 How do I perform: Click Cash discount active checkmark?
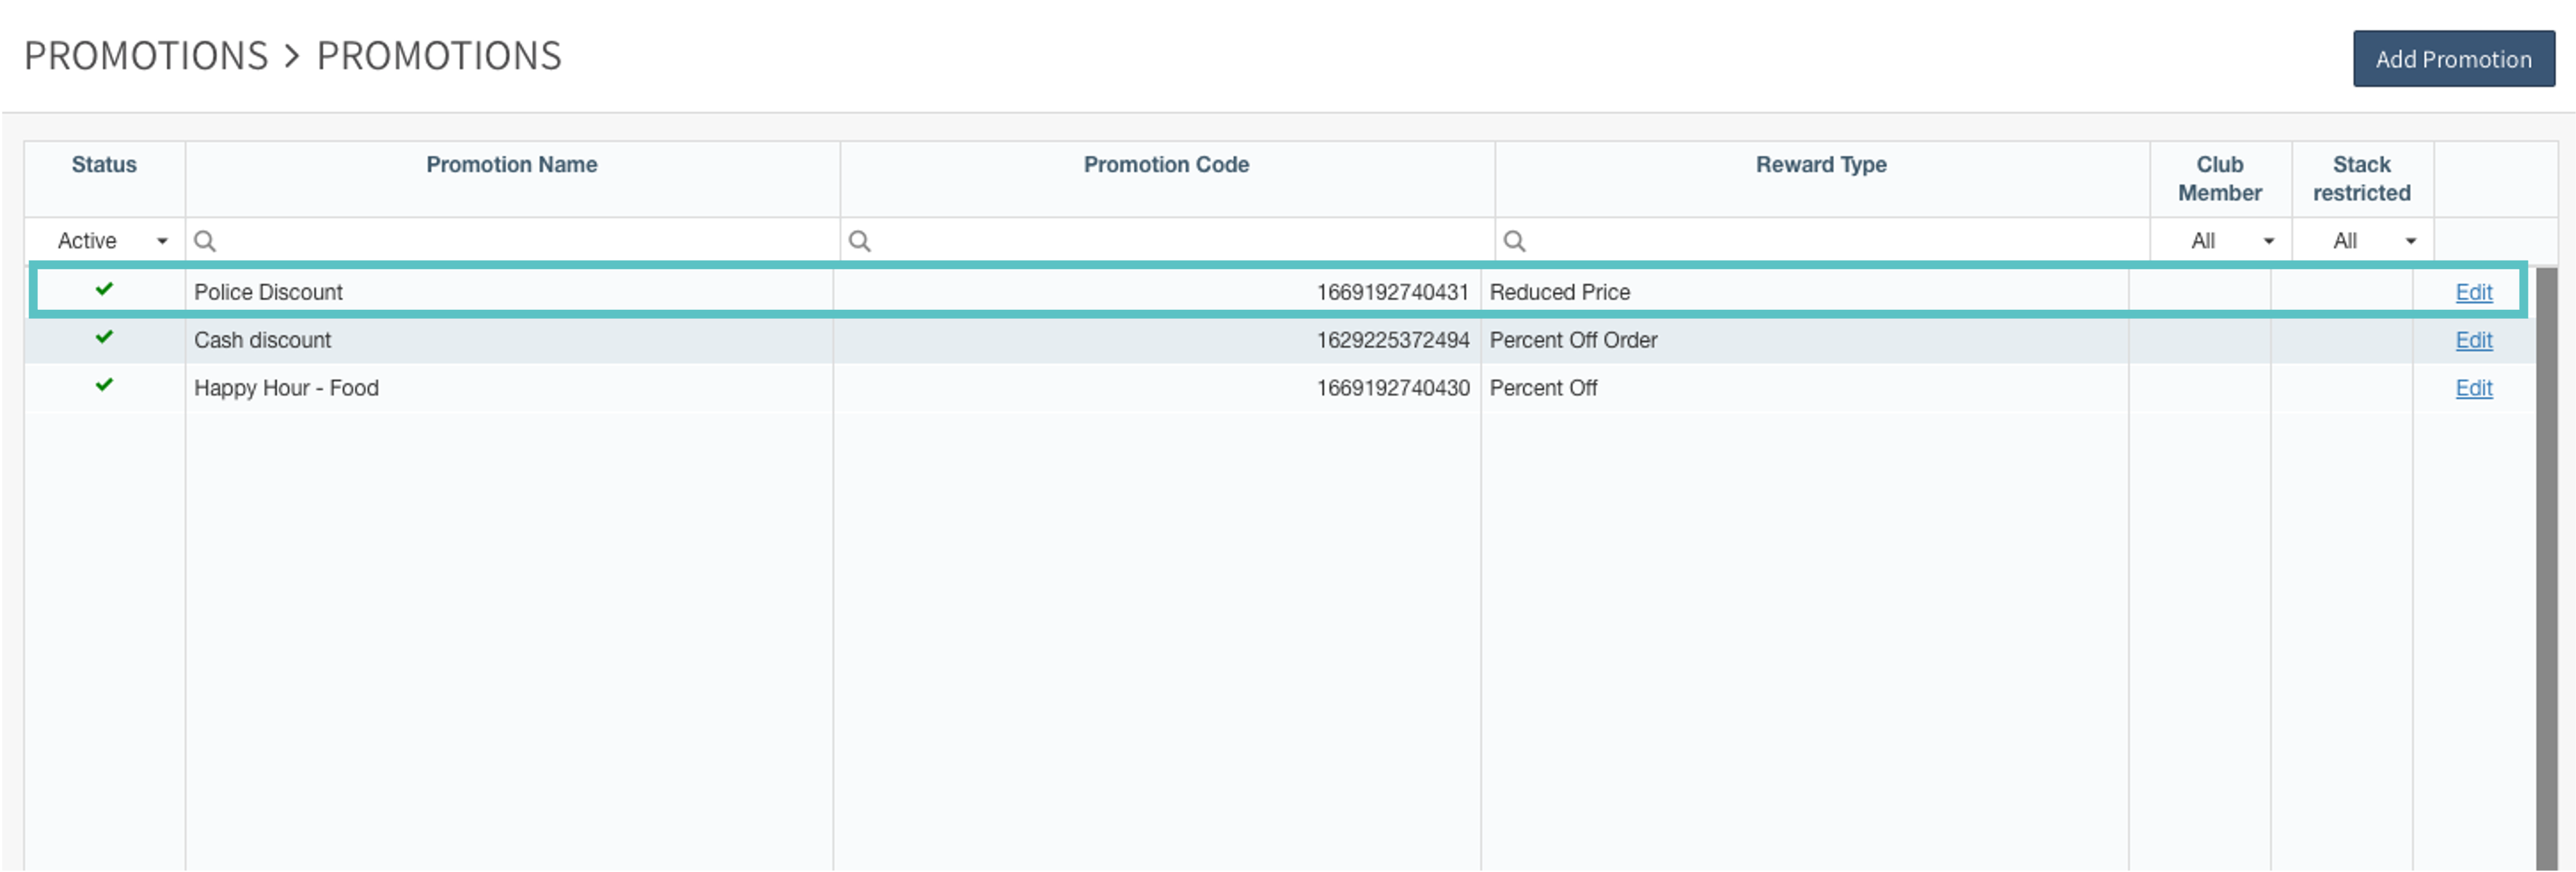coord(104,338)
